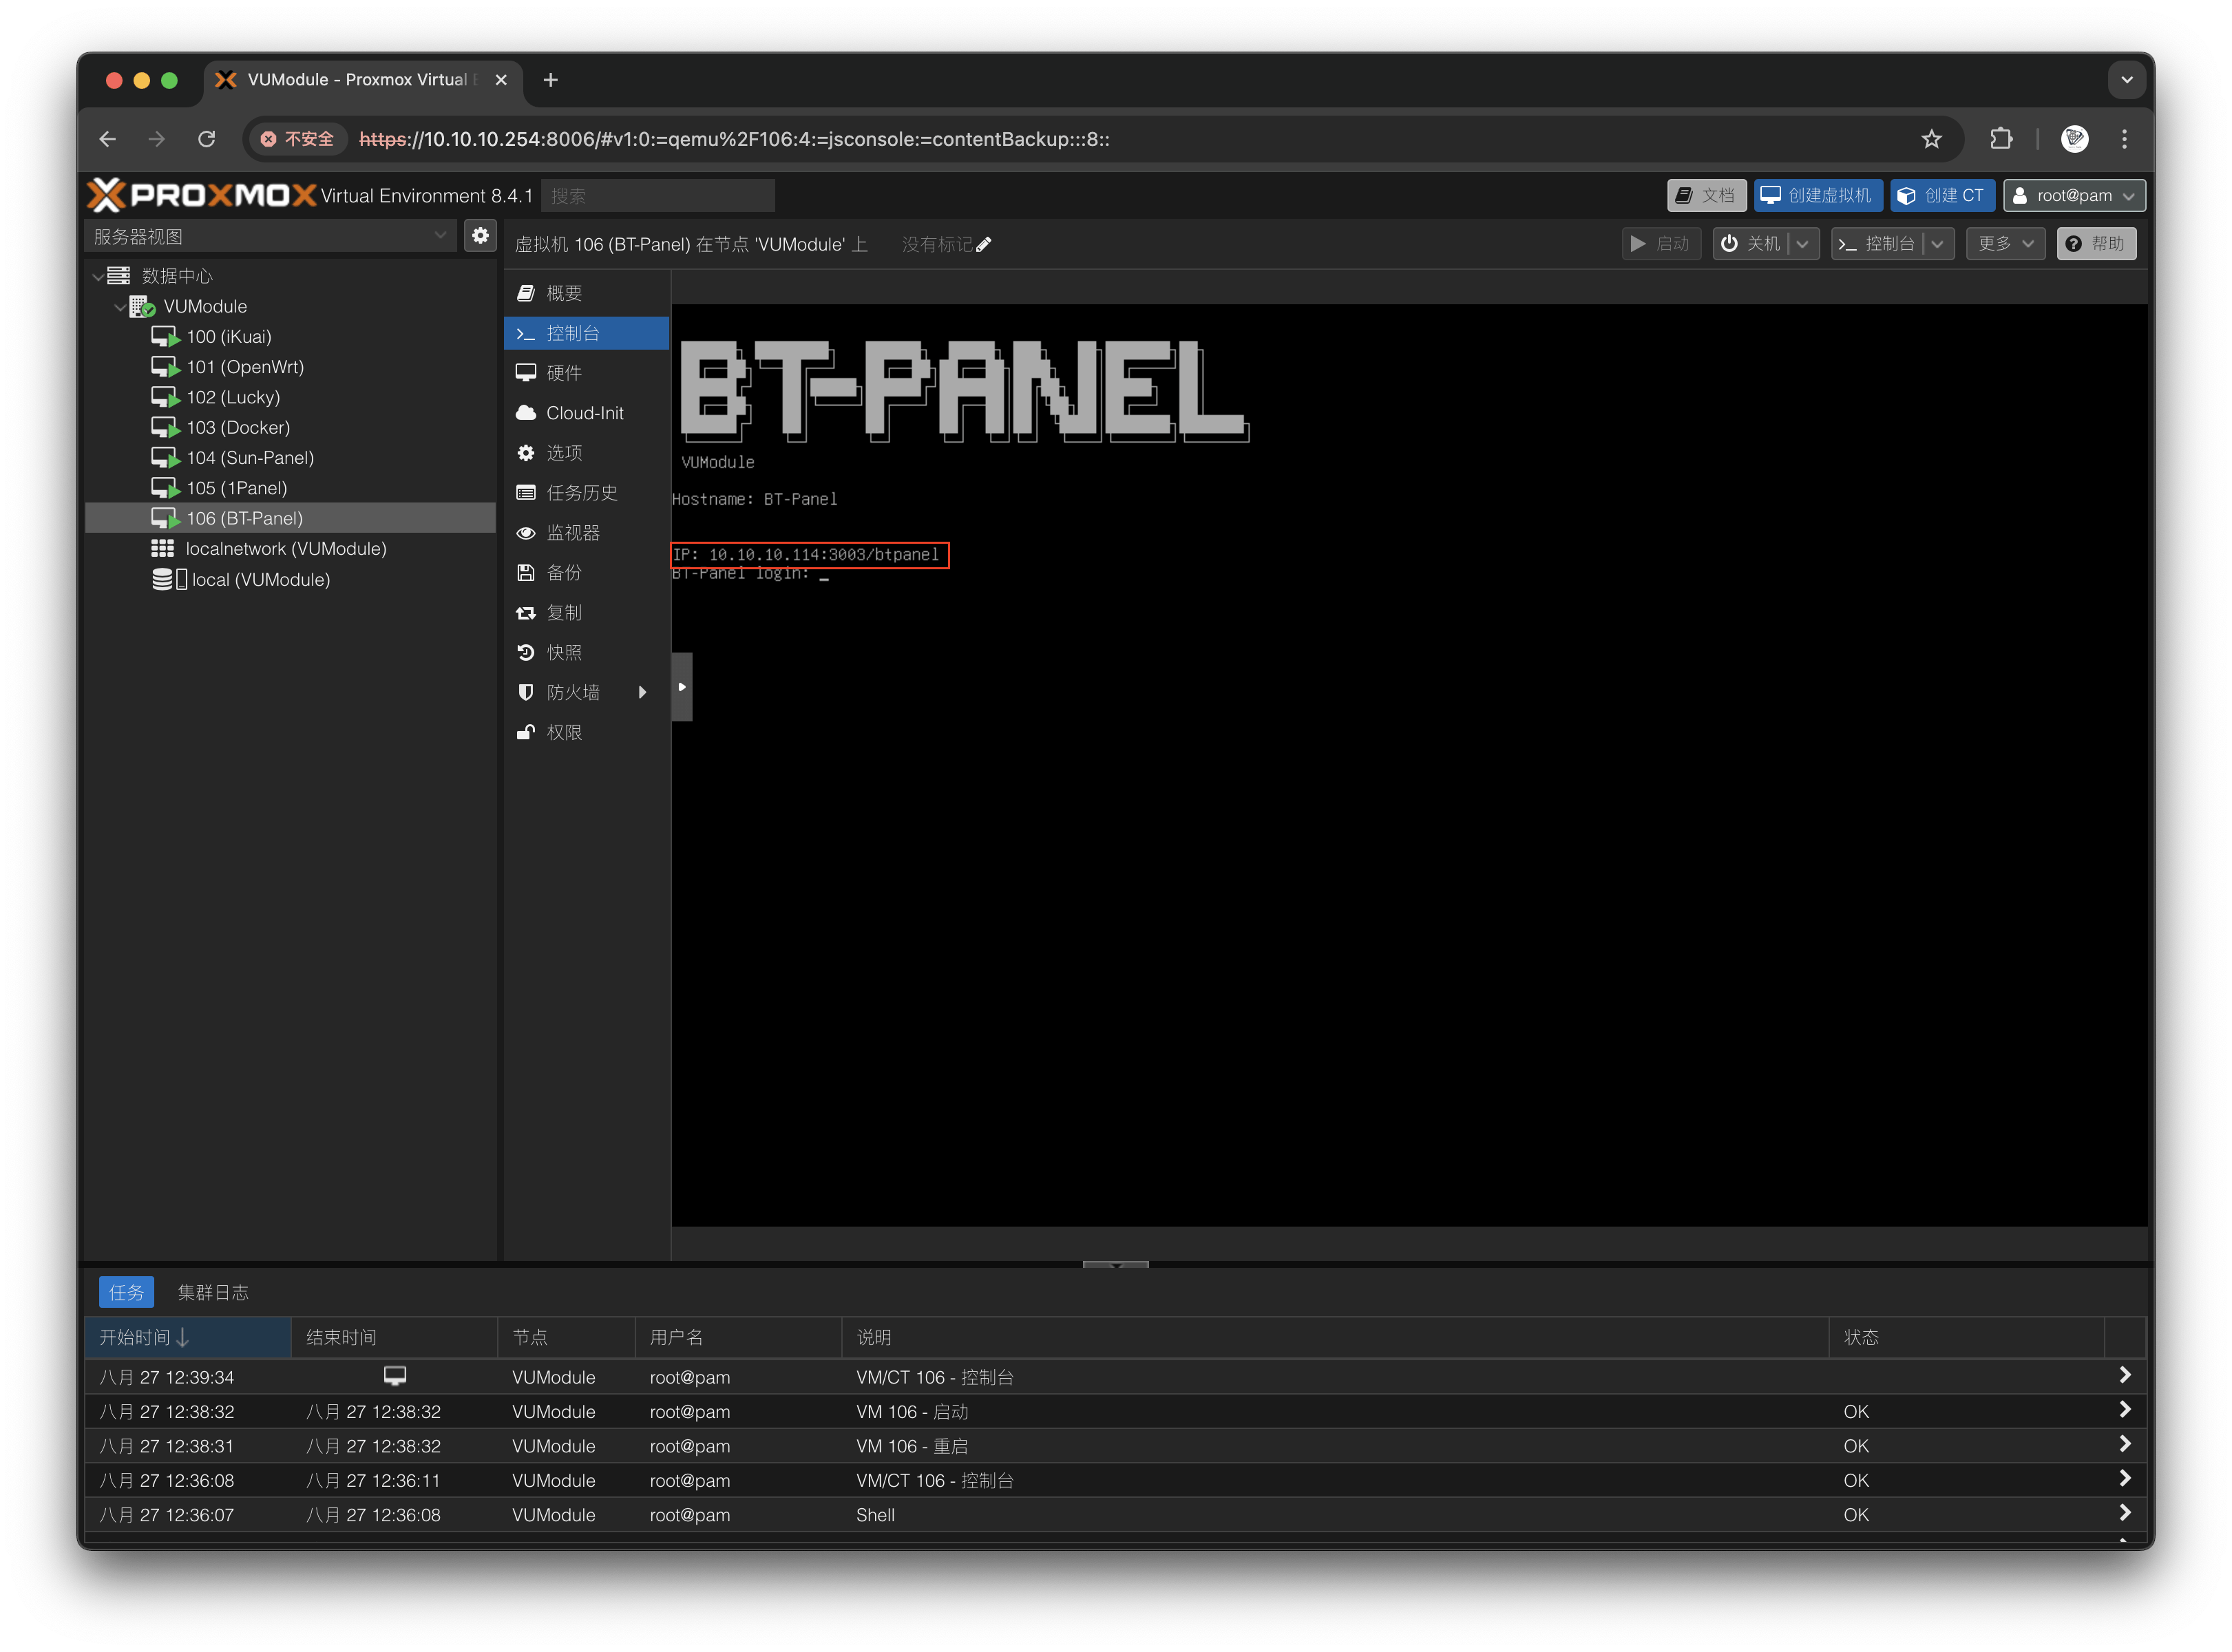Select the Summary (概要) menu item
2232x1652 pixels.
pyautogui.click(x=564, y=293)
